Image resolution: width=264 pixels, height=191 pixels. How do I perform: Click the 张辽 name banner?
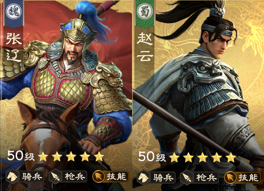[x=14, y=47]
